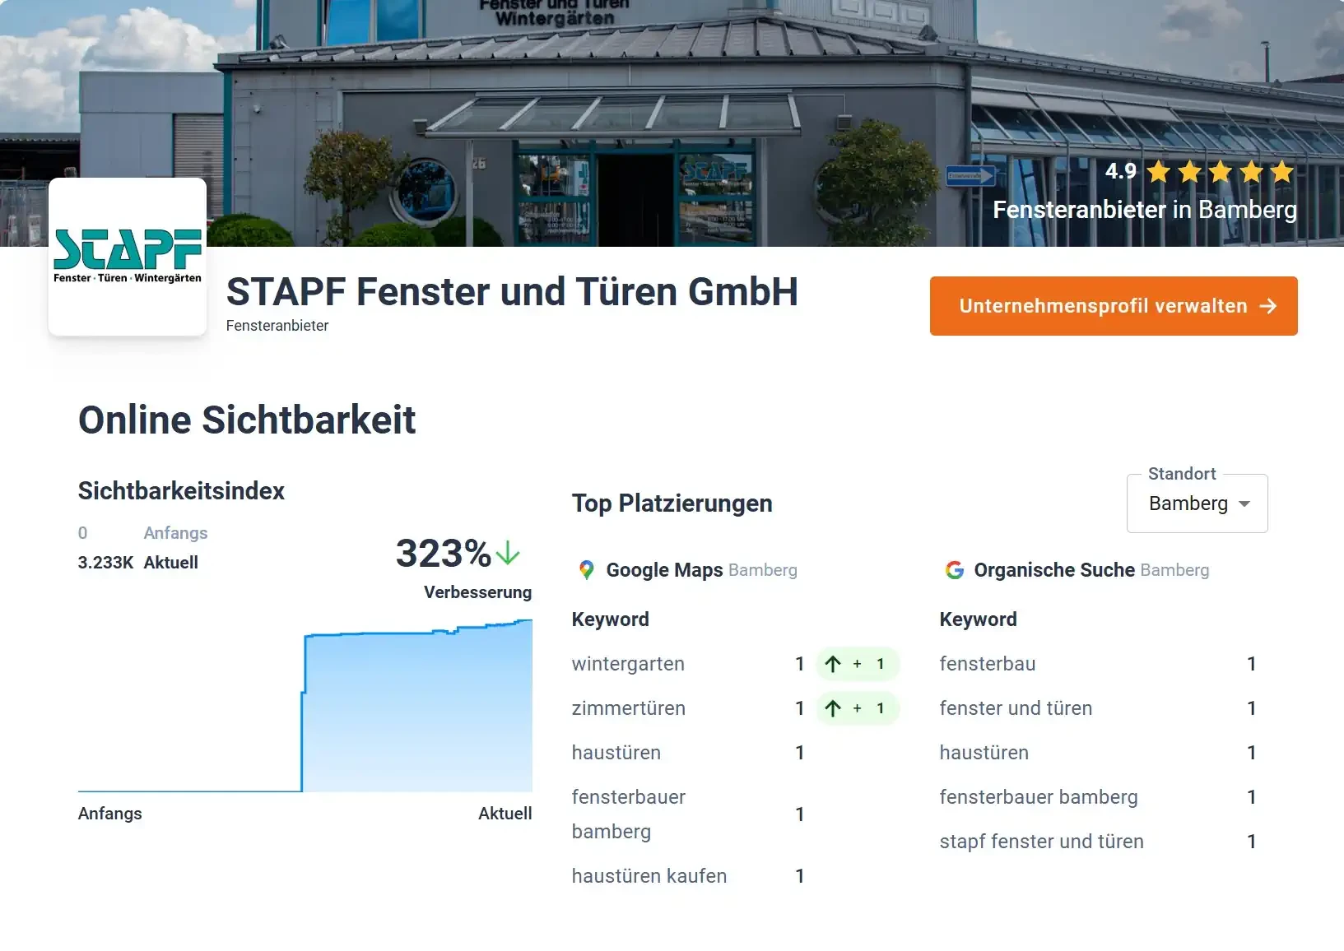Click the Google G logo icon
The image size is (1344, 951).
pyautogui.click(x=955, y=570)
